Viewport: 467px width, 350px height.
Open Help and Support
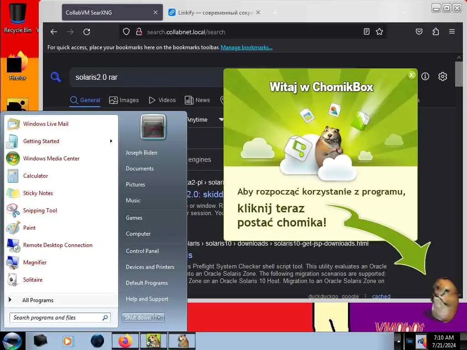coord(147,299)
